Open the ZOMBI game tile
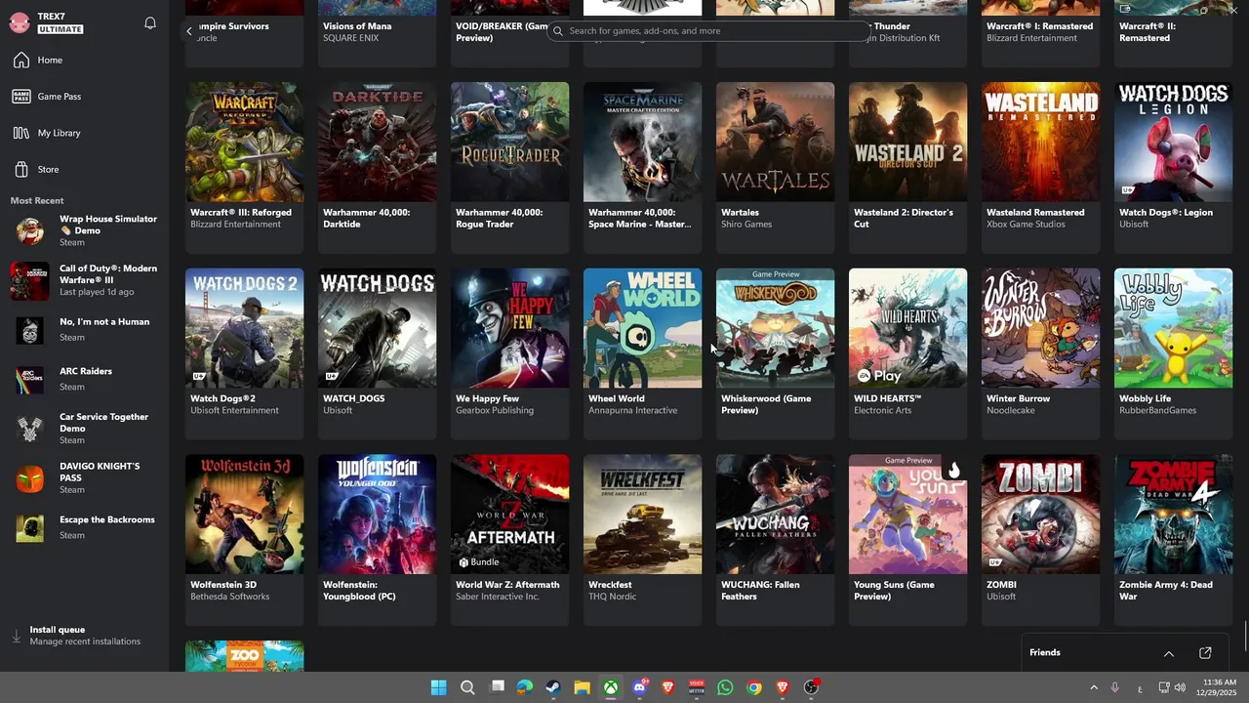 [x=1040, y=540]
